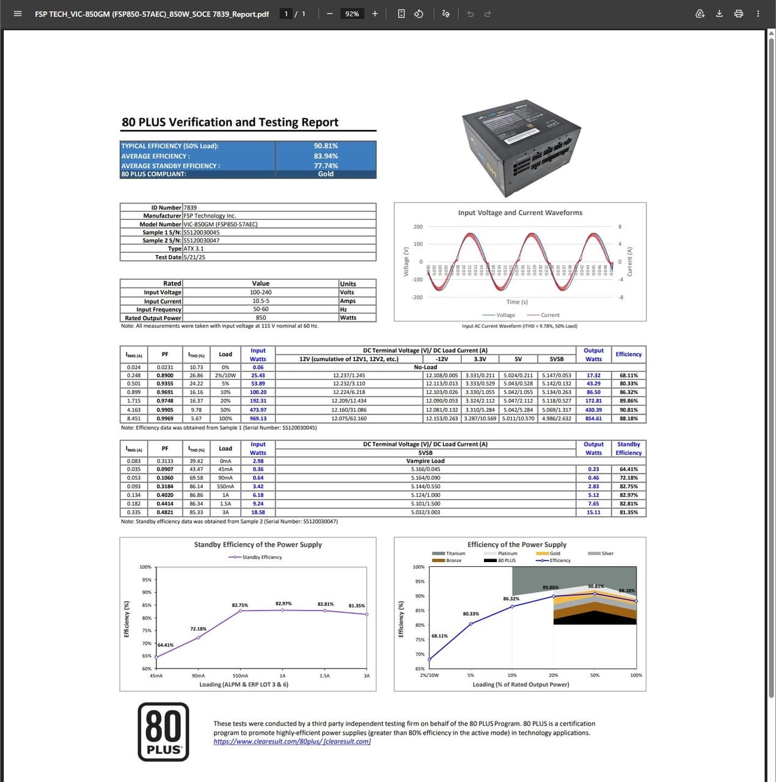Click the Test Date 5/21/25 cell
This screenshot has width=776, height=782.
pyautogui.click(x=279, y=257)
